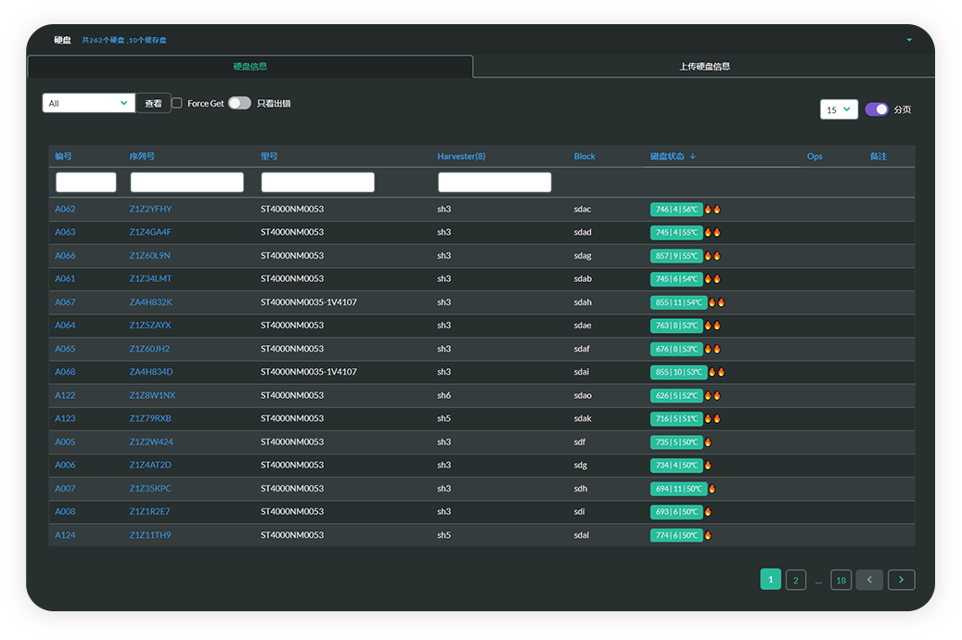Select the sh6 harvester cell in row A122

pyautogui.click(x=443, y=396)
